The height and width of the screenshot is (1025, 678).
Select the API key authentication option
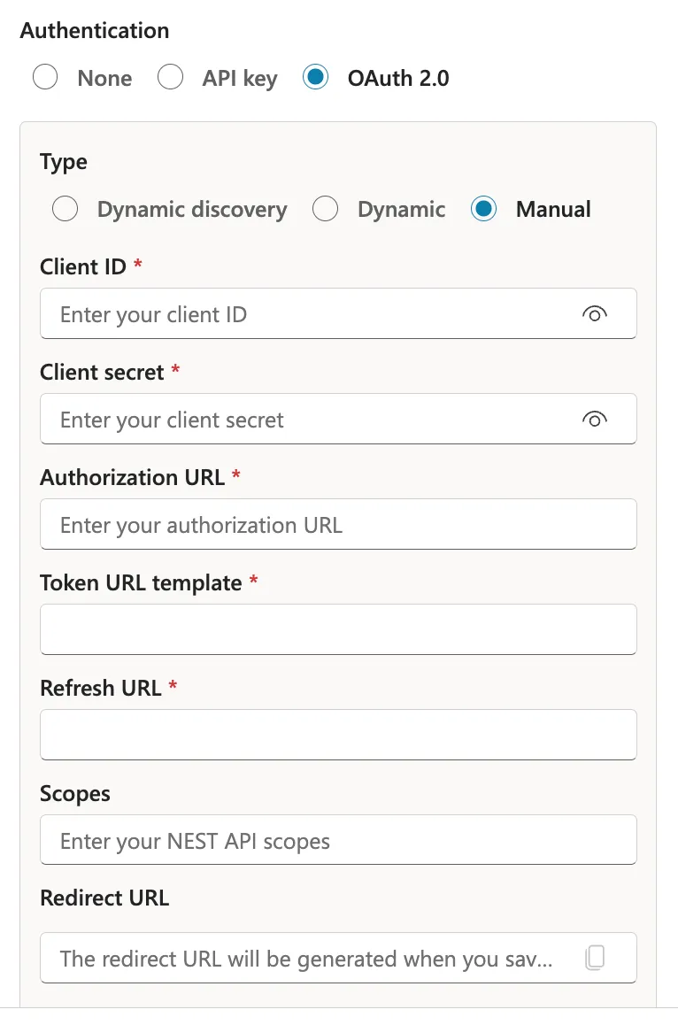170,78
